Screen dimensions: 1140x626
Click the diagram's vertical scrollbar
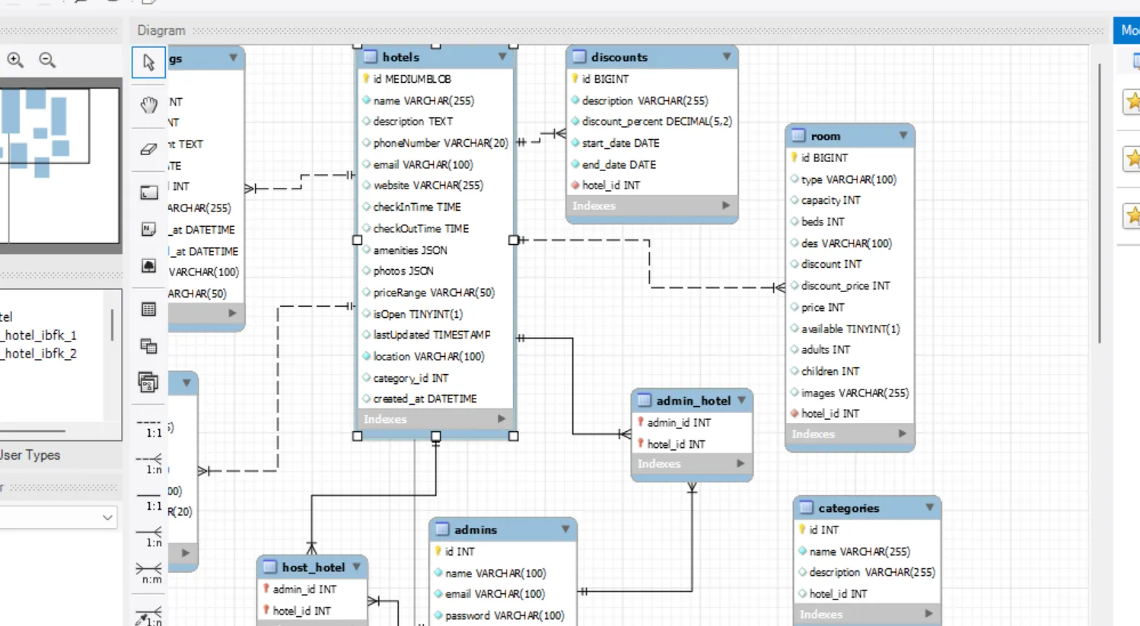pos(1100,205)
